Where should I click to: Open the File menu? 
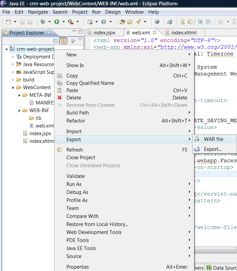pos(6,12)
